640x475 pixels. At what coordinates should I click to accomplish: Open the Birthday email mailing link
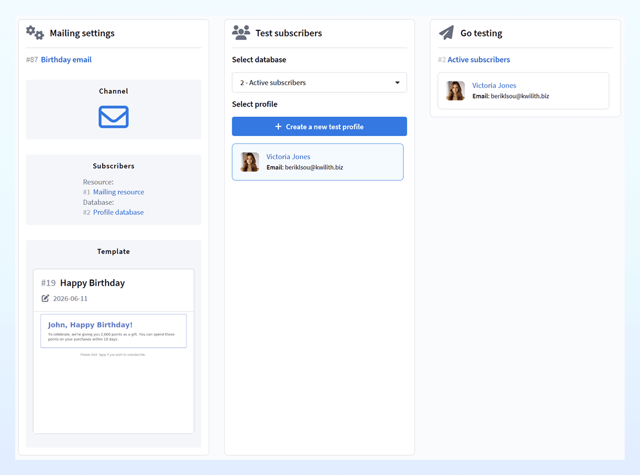pyautogui.click(x=67, y=59)
